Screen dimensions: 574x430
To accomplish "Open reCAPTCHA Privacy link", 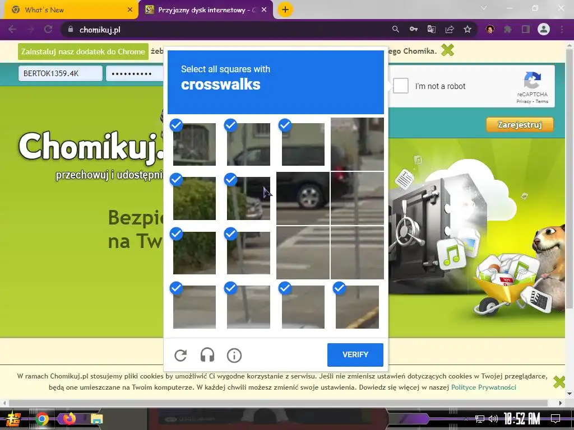I will pyautogui.click(x=523, y=102).
